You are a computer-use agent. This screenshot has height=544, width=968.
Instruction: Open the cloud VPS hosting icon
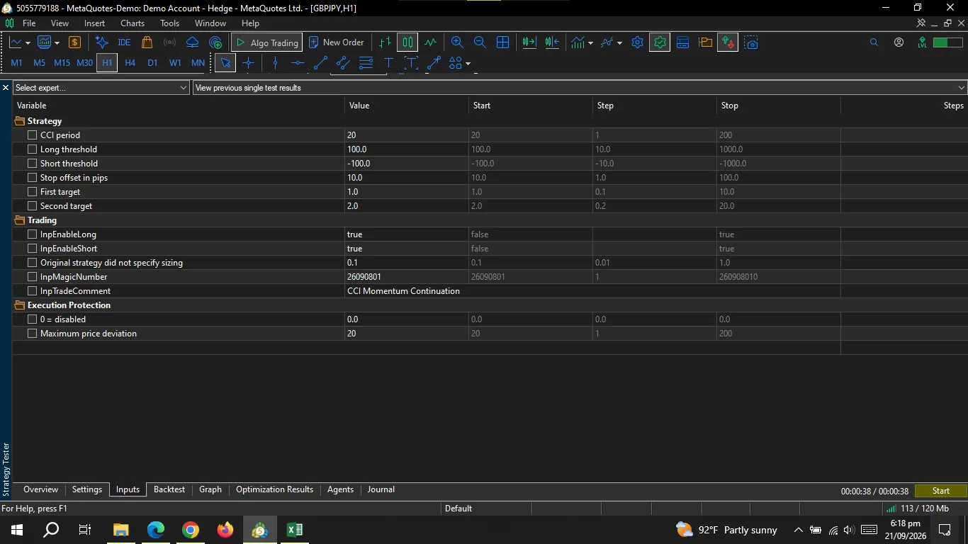pyautogui.click(x=192, y=42)
